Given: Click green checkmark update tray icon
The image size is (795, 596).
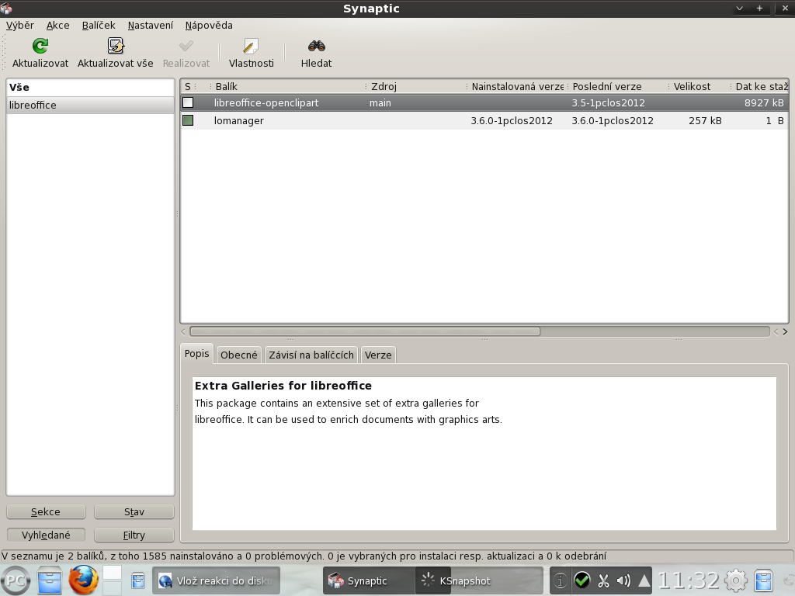Looking at the screenshot, I should point(582,580).
